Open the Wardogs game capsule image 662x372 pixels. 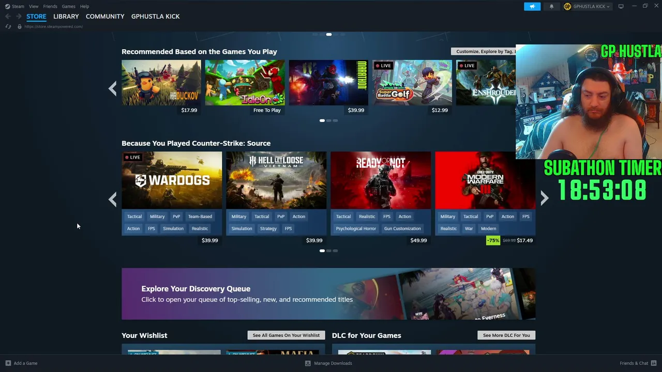tap(172, 180)
